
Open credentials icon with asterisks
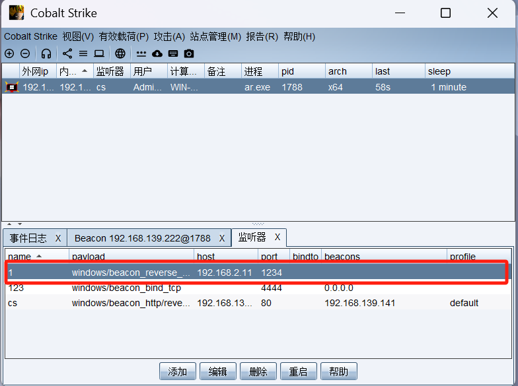coord(141,53)
